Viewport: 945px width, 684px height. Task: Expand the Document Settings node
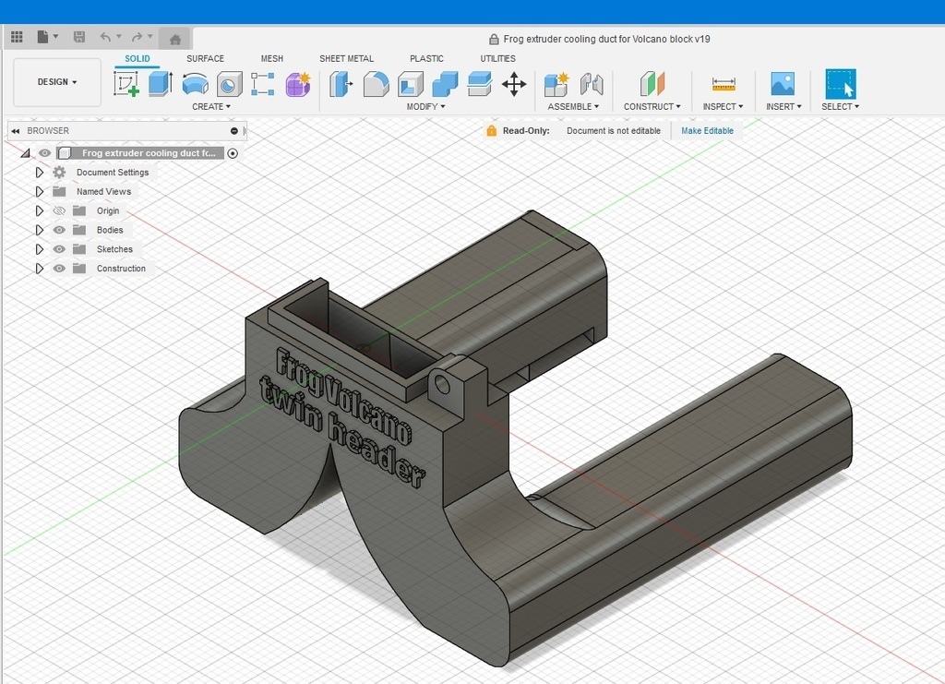coord(40,173)
